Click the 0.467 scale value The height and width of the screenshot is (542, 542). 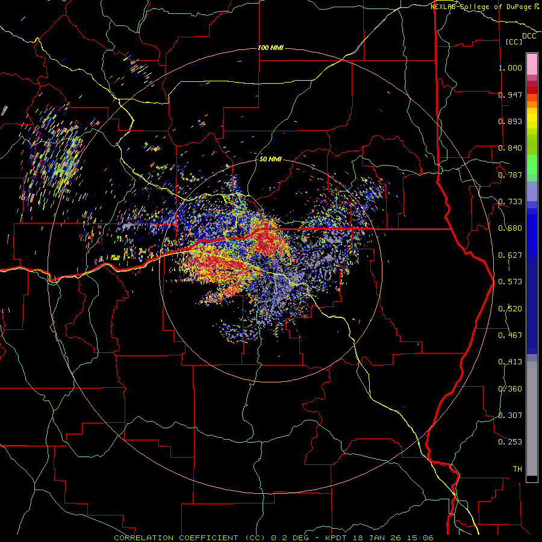click(510, 335)
